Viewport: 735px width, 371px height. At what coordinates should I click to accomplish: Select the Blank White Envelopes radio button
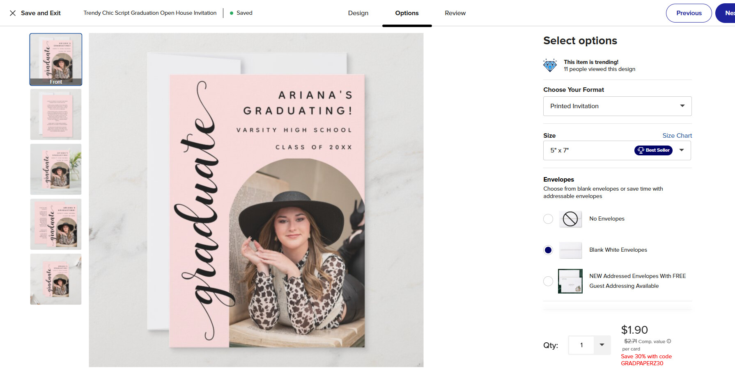tap(548, 250)
